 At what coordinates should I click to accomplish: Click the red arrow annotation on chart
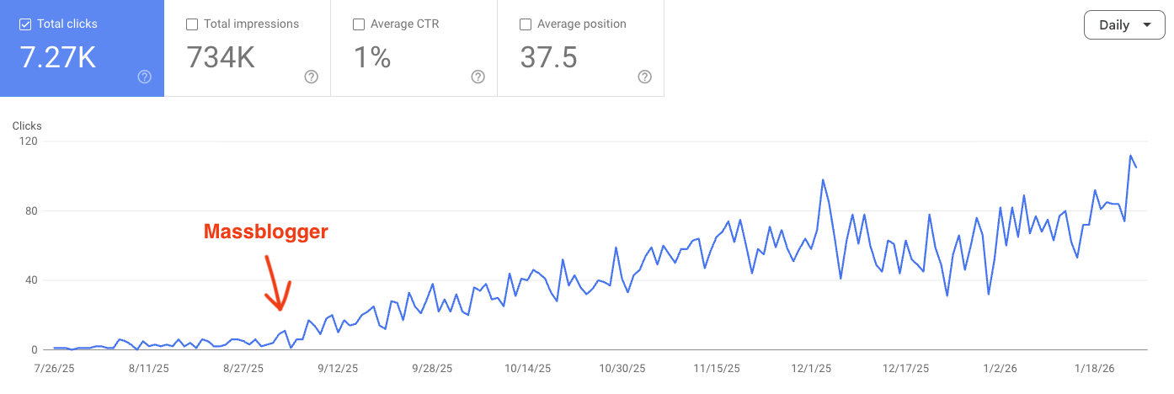[x=276, y=283]
